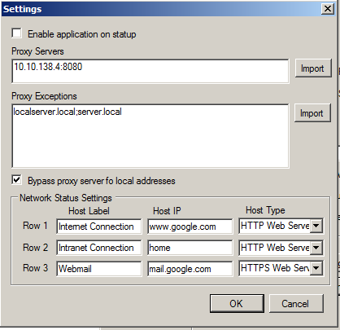Open Row 3 HTTPS Host Type dropdown
This screenshot has height=330, width=340.
point(316,268)
